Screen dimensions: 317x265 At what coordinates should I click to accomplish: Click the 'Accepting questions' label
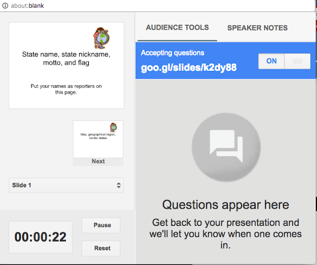tap(172, 53)
